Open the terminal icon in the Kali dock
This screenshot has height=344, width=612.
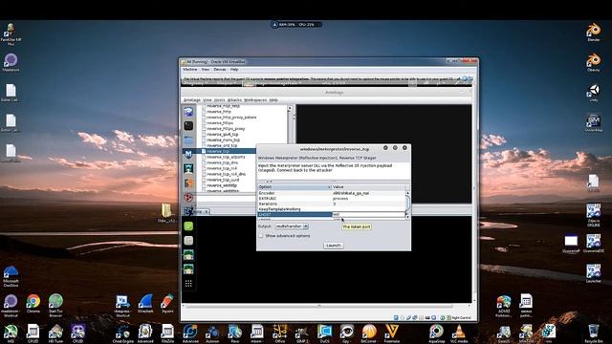[188, 125]
